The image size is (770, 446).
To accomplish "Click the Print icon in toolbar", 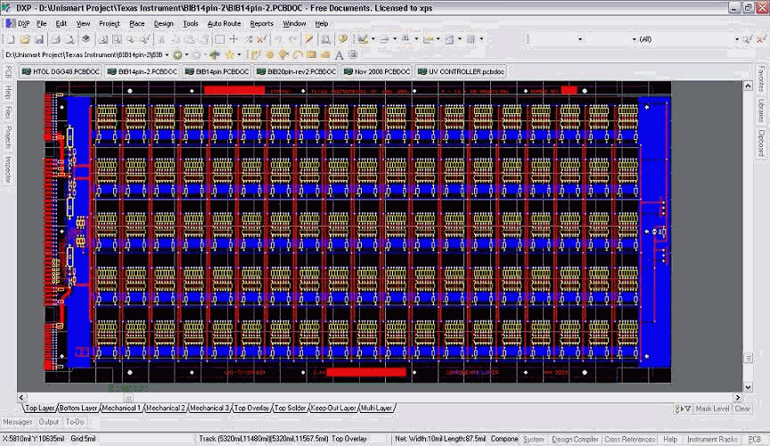I will click(x=55, y=39).
